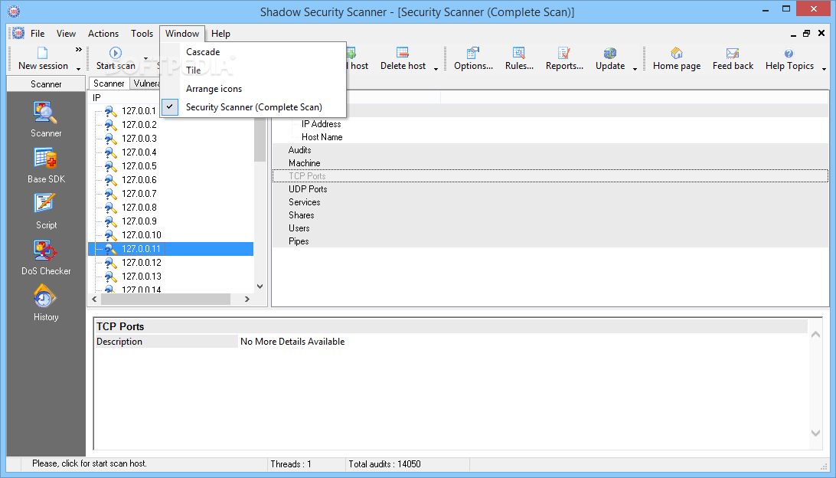Select the UDP Ports row
Image resolution: width=836 pixels, height=478 pixels.
coord(550,189)
